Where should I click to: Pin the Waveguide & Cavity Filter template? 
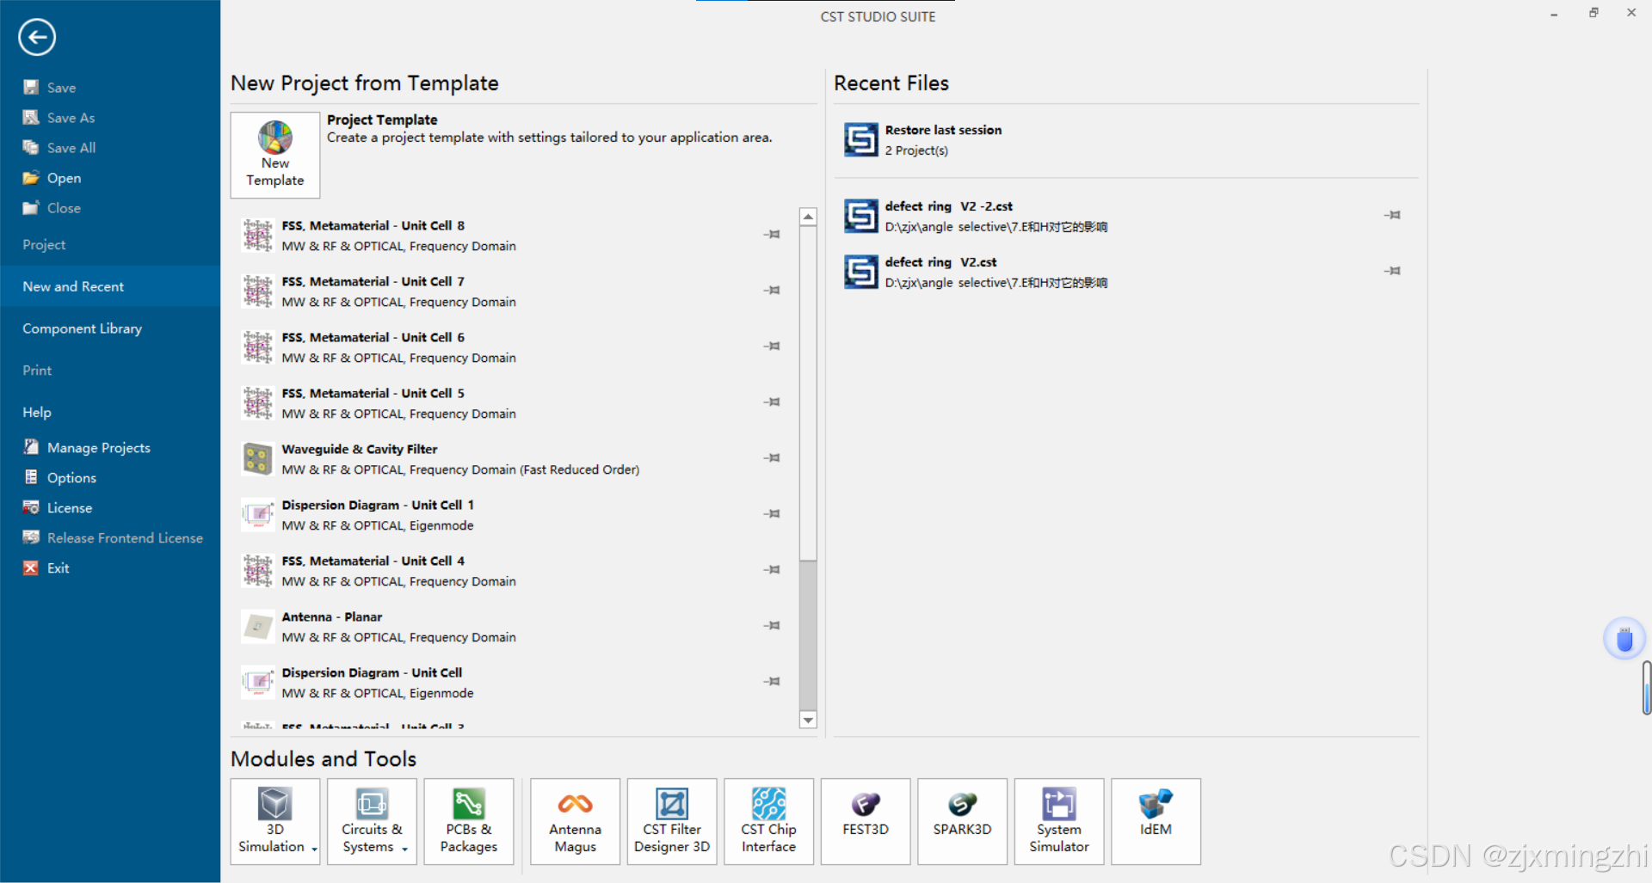[x=772, y=457]
